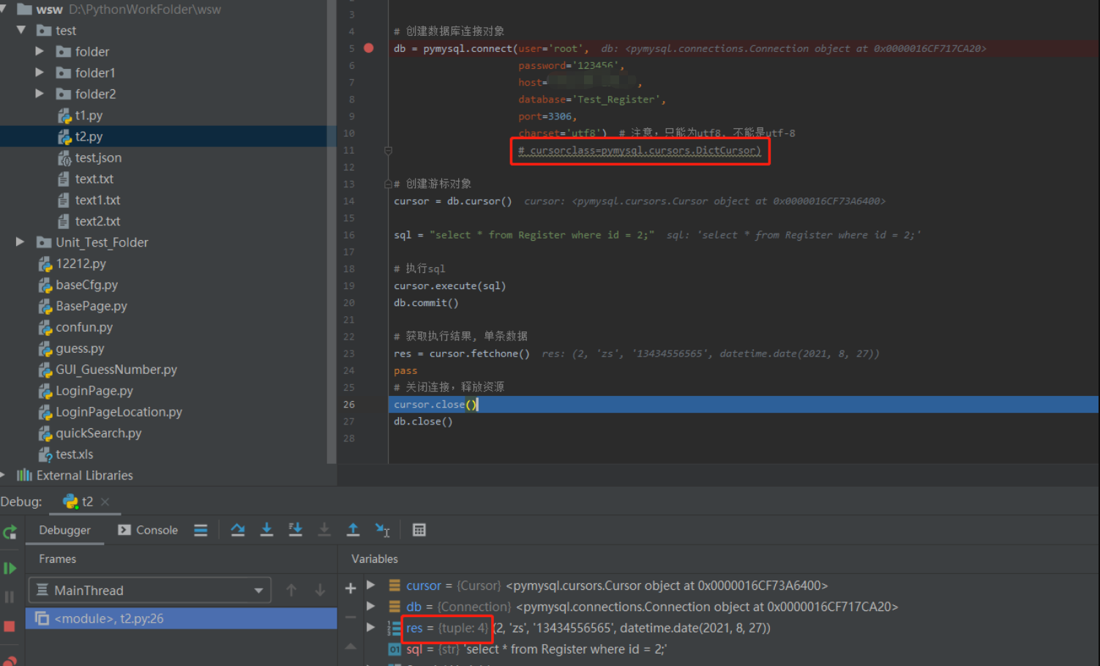Resume program execution
The height and width of the screenshot is (666, 1100).
pyautogui.click(x=10, y=568)
